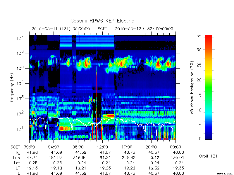Image resolution: width=234 pixels, height=175 pixels.
Task: Click the 10^5 frequency axis label
Action: [x=20, y=68]
